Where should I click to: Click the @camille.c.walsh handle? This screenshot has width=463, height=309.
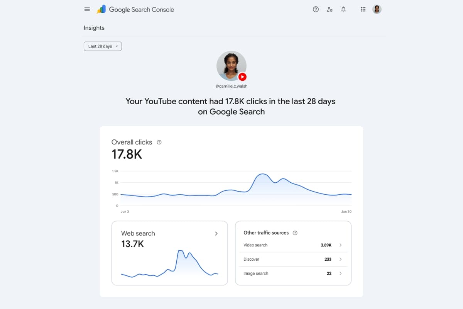pos(231,86)
